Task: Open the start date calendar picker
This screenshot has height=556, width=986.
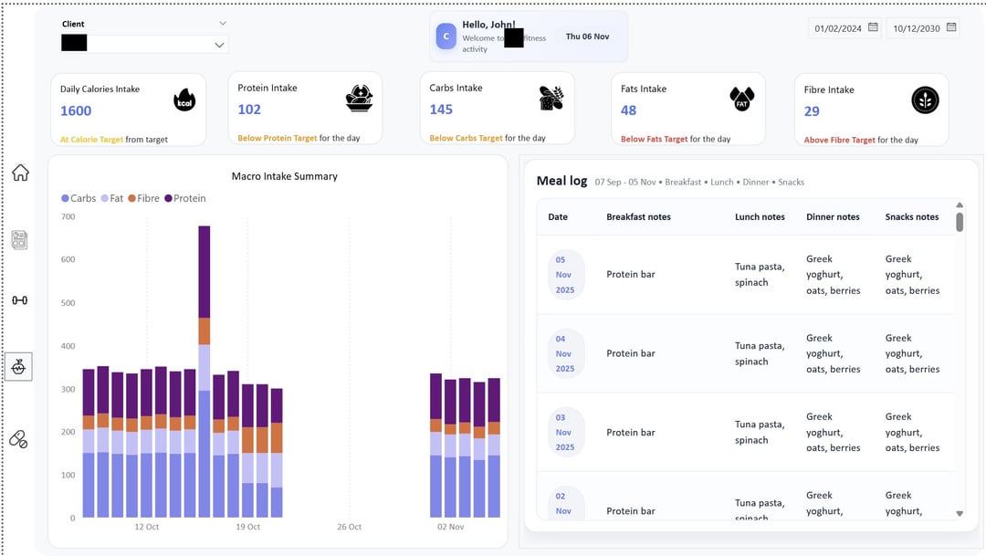Action: [x=873, y=28]
